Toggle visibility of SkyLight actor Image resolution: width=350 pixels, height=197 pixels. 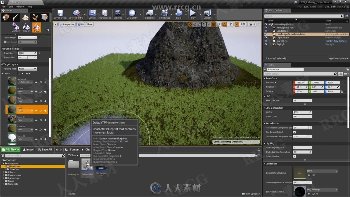pos(266,44)
